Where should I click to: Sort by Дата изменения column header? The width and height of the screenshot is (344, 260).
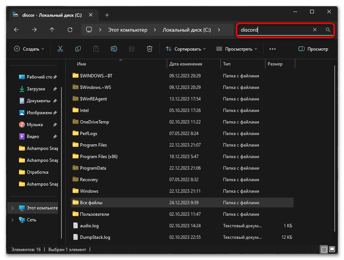(186, 64)
